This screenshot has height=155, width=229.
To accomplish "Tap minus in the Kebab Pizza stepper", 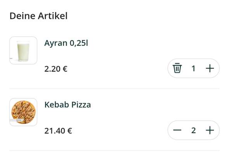I will pos(177,130).
